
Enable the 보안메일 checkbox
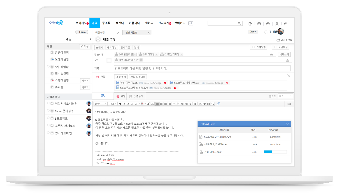[x=275, y=47]
